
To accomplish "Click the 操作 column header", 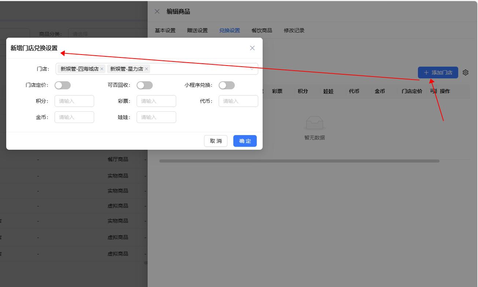I will [445, 91].
